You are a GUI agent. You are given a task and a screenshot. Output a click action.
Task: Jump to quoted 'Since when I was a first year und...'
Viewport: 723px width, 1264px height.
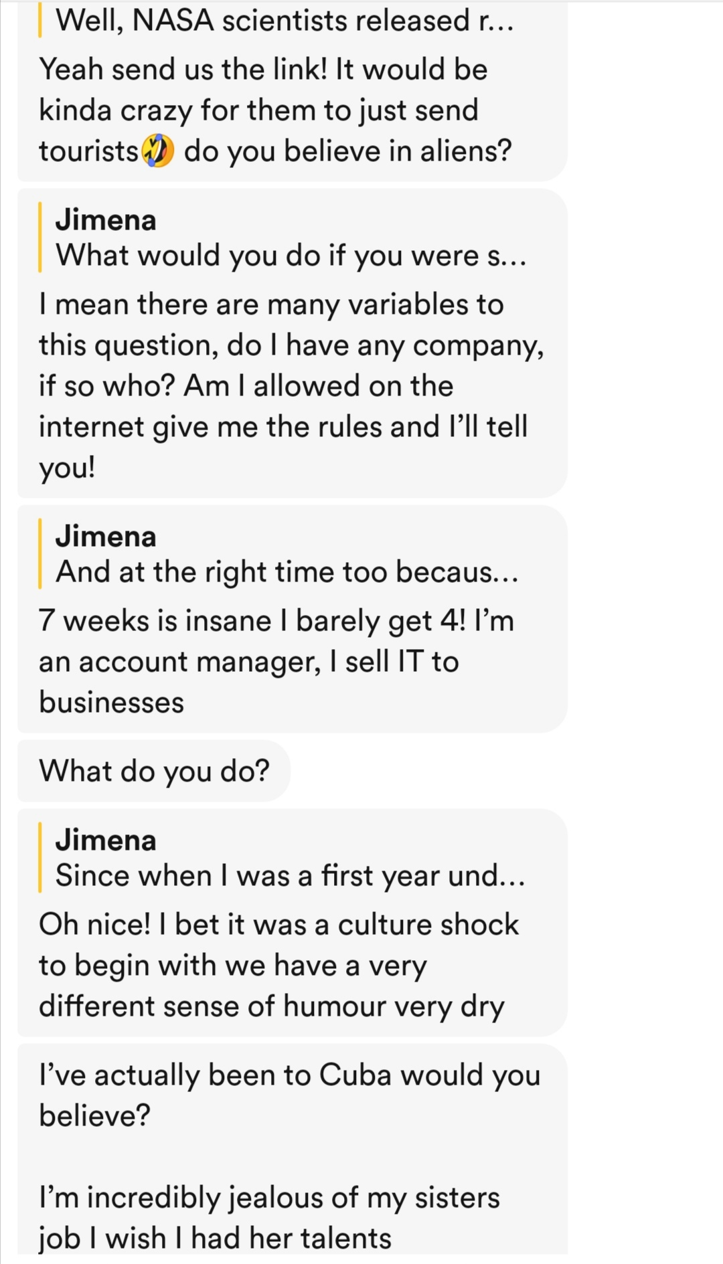pyautogui.click(x=290, y=876)
